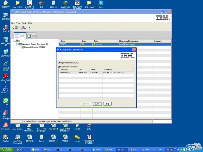
Task: Open the Solid Works eDrawings desktop icon
Action: (x=65, y=5)
